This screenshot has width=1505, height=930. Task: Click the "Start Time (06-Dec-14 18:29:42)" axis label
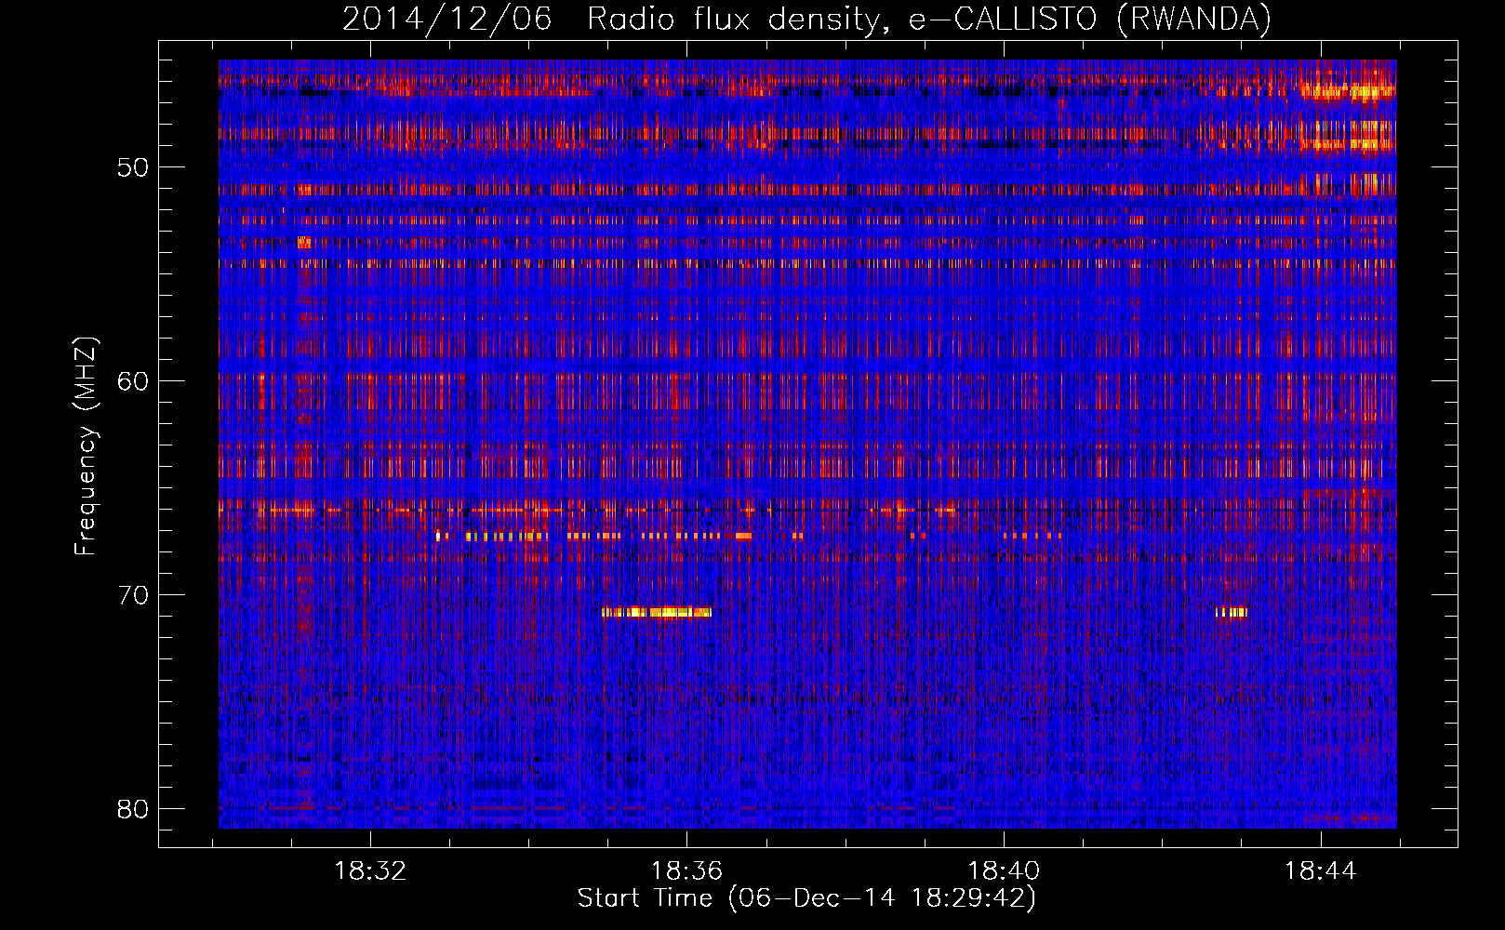[806, 898]
